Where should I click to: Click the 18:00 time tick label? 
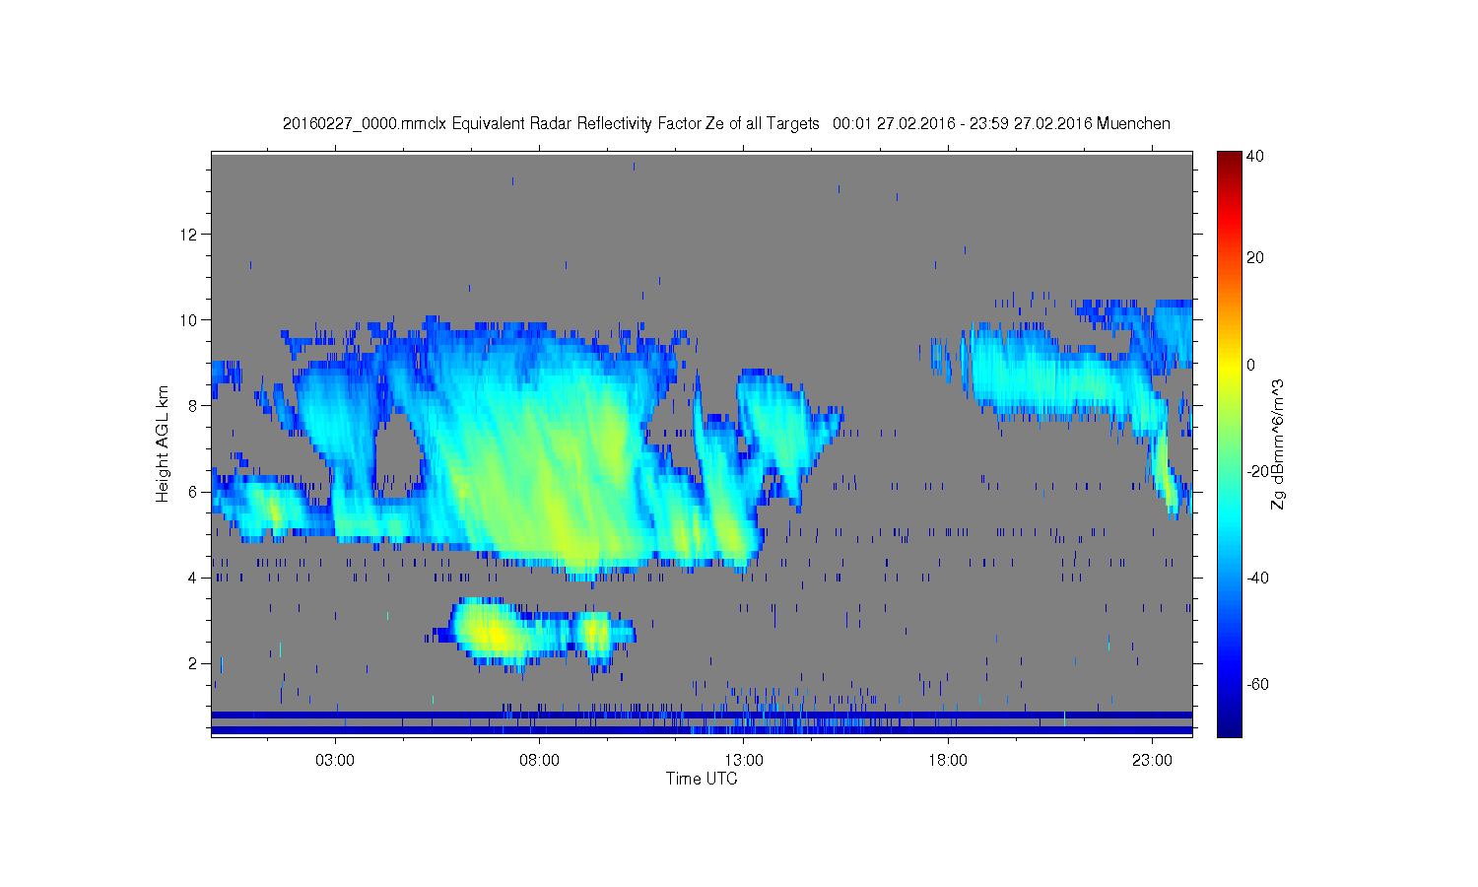(x=949, y=761)
